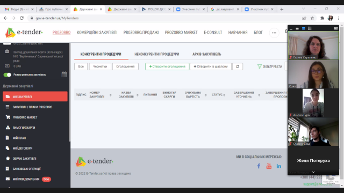Switch to Google дк лавровий browser tab
Screen dimensions: 344x193
225,9
